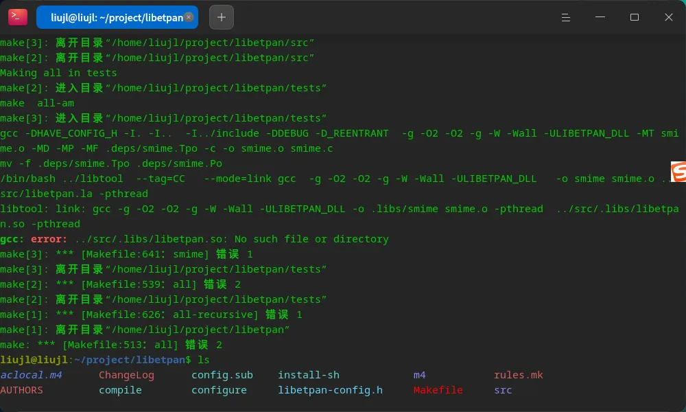This screenshot has height=412, width=686.
Task: Close the libetpan terminal tab
Action: pyautogui.click(x=189, y=17)
